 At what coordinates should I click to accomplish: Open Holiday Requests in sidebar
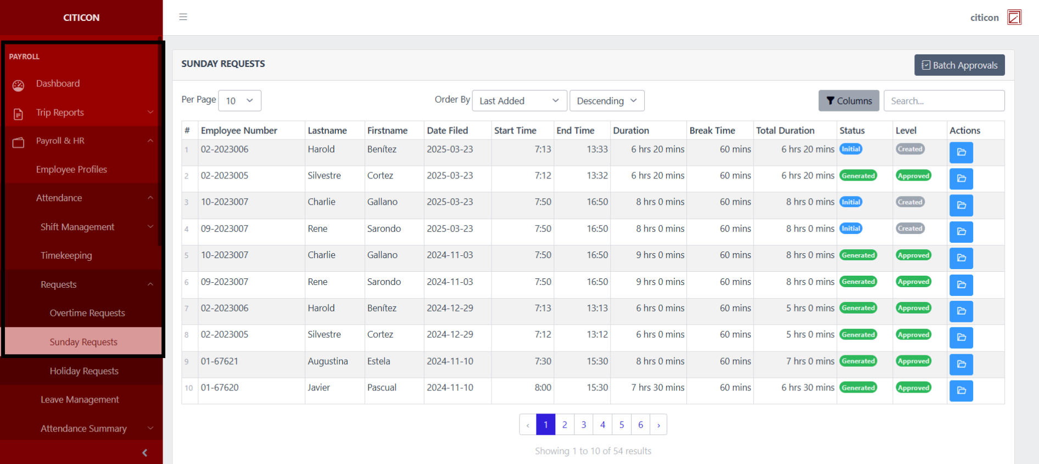pyautogui.click(x=84, y=371)
